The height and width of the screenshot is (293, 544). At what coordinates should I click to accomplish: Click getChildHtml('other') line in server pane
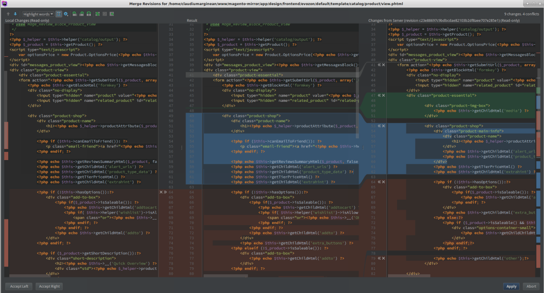(x=481, y=258)
